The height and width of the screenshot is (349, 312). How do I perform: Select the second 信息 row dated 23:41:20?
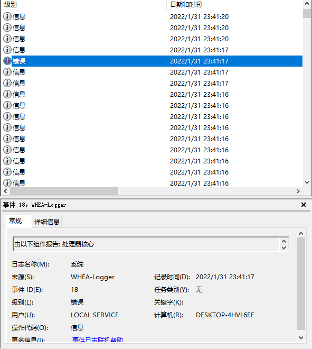coord(153,28)
